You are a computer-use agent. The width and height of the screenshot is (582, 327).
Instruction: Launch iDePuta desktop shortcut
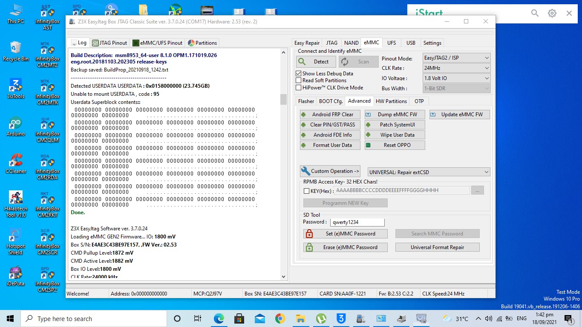pos(15,276)
